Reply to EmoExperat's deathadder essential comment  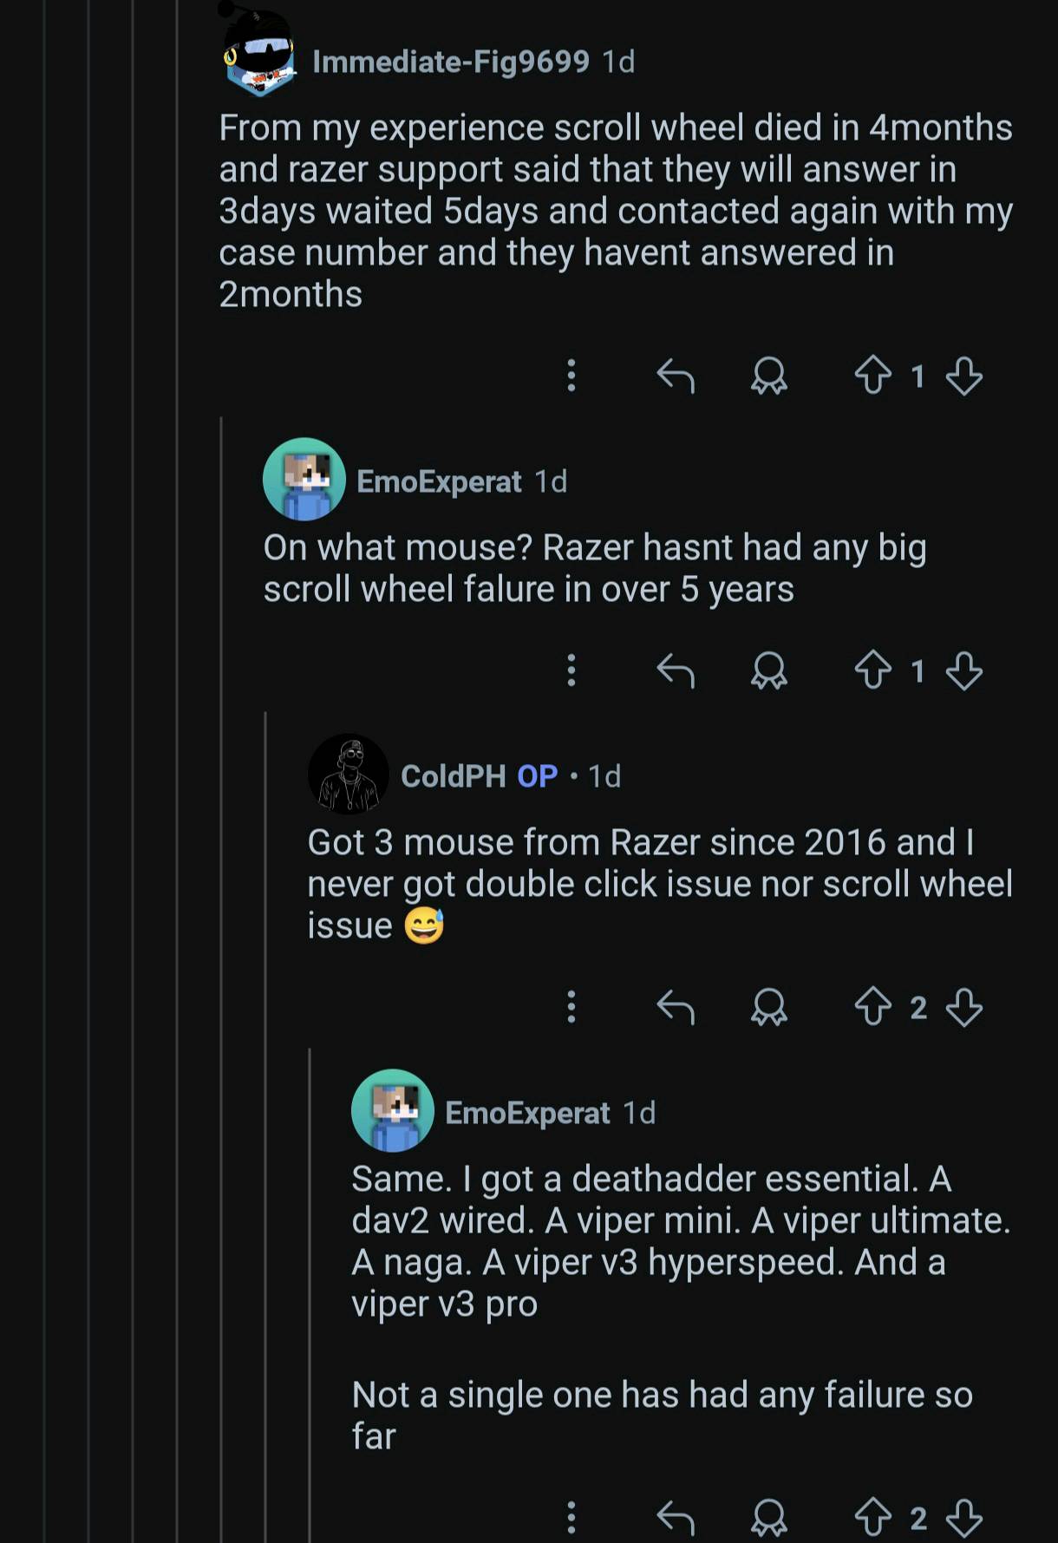(x=676, y=1517)
